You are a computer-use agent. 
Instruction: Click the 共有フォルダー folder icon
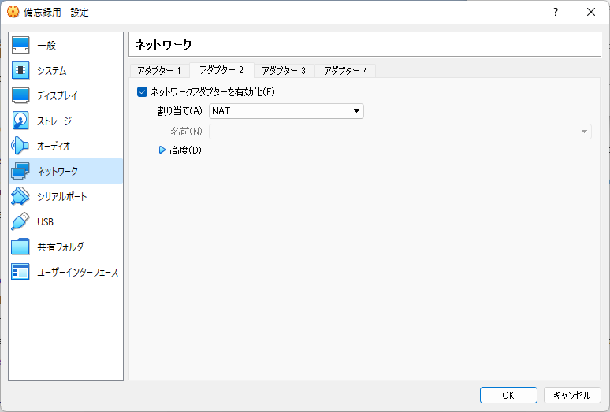coord(20,247)
